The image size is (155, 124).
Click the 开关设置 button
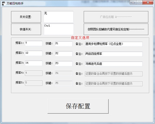26,17
